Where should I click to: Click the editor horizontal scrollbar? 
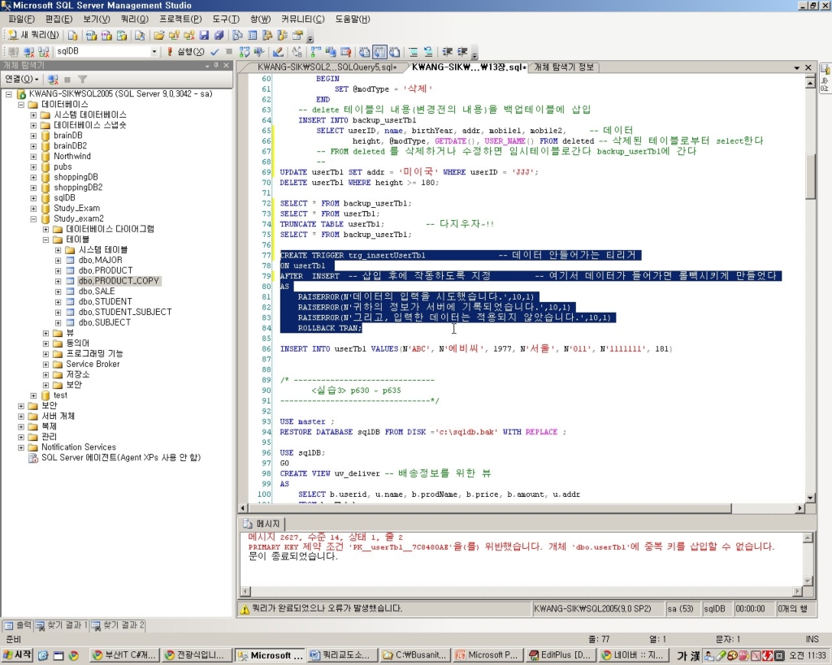[522, 508]
